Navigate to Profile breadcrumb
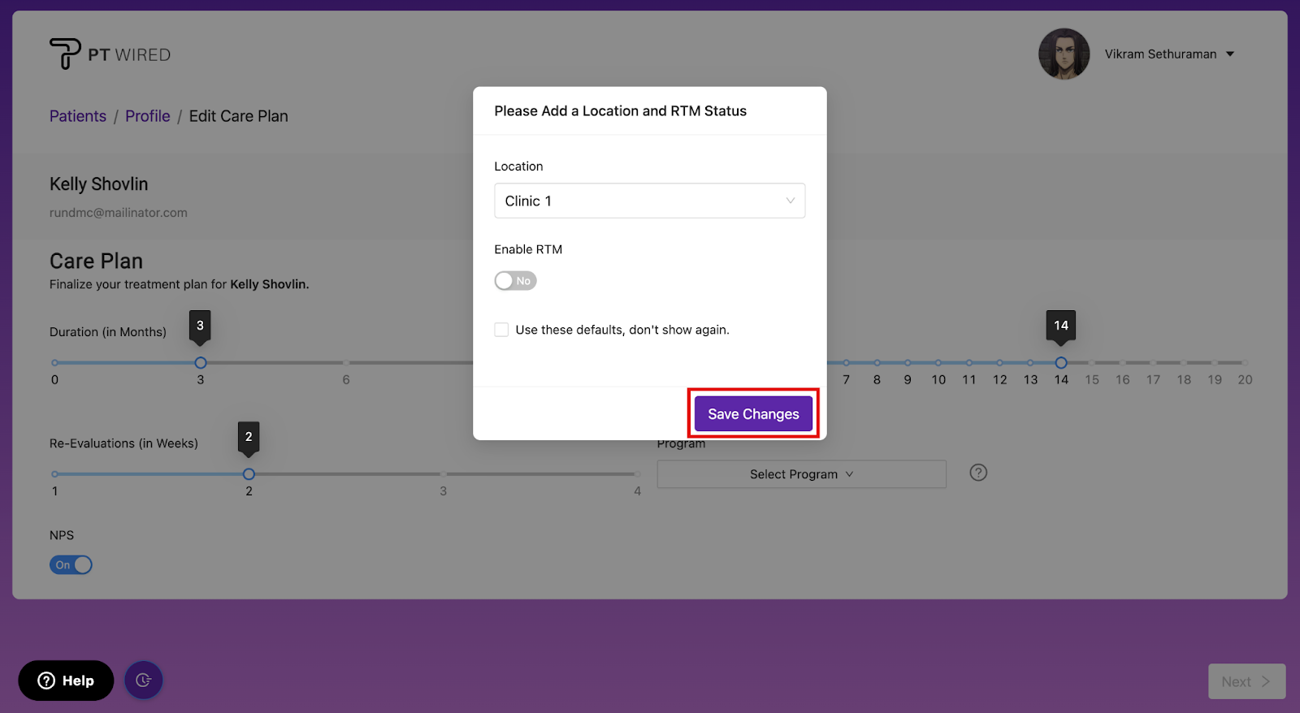 [148, 116]
